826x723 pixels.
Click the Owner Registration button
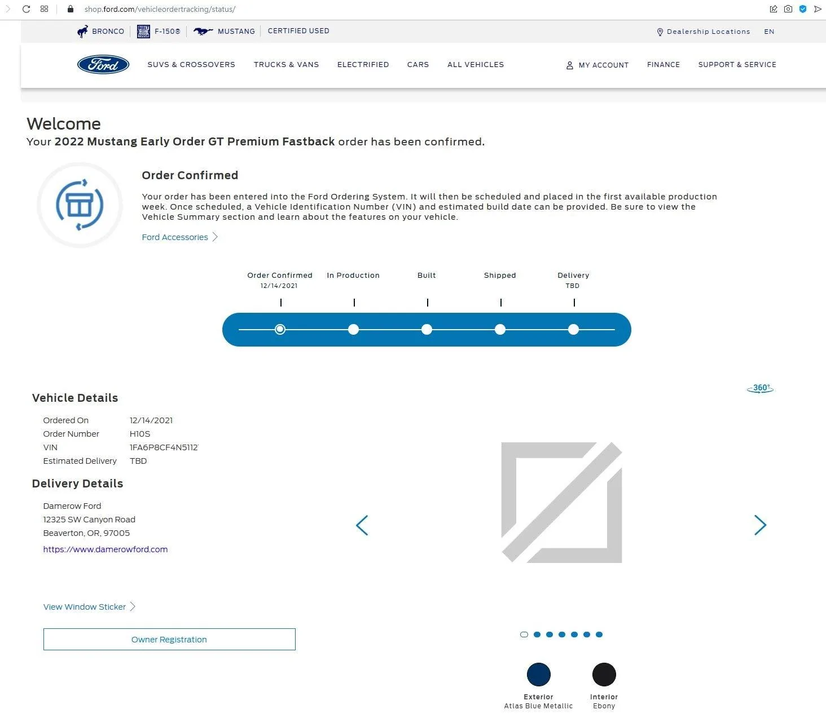pos(169,640)
